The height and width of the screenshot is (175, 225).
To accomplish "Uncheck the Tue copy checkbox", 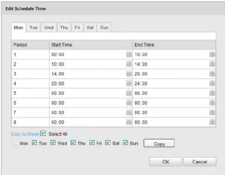I will click(34, 143).
